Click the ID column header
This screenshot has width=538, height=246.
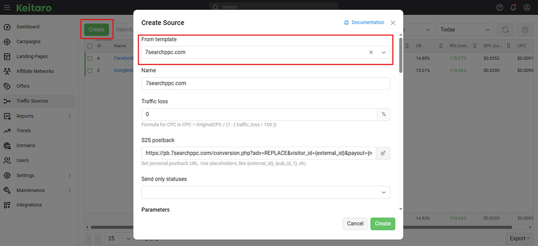tap(99, 46)
